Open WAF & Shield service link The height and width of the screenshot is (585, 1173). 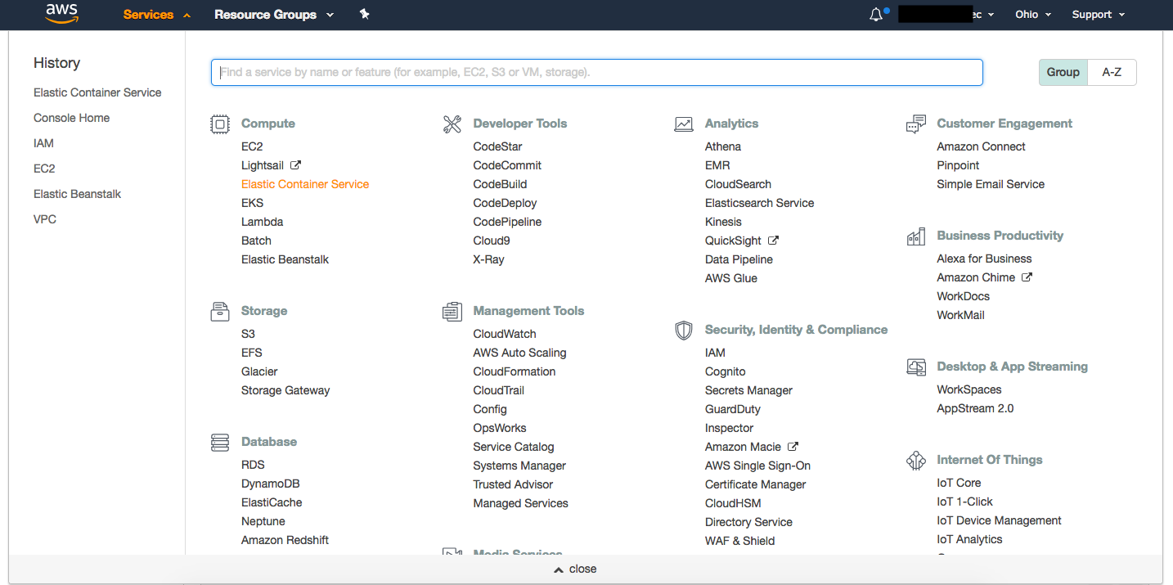pyautogui.click(x=739, y=541)
